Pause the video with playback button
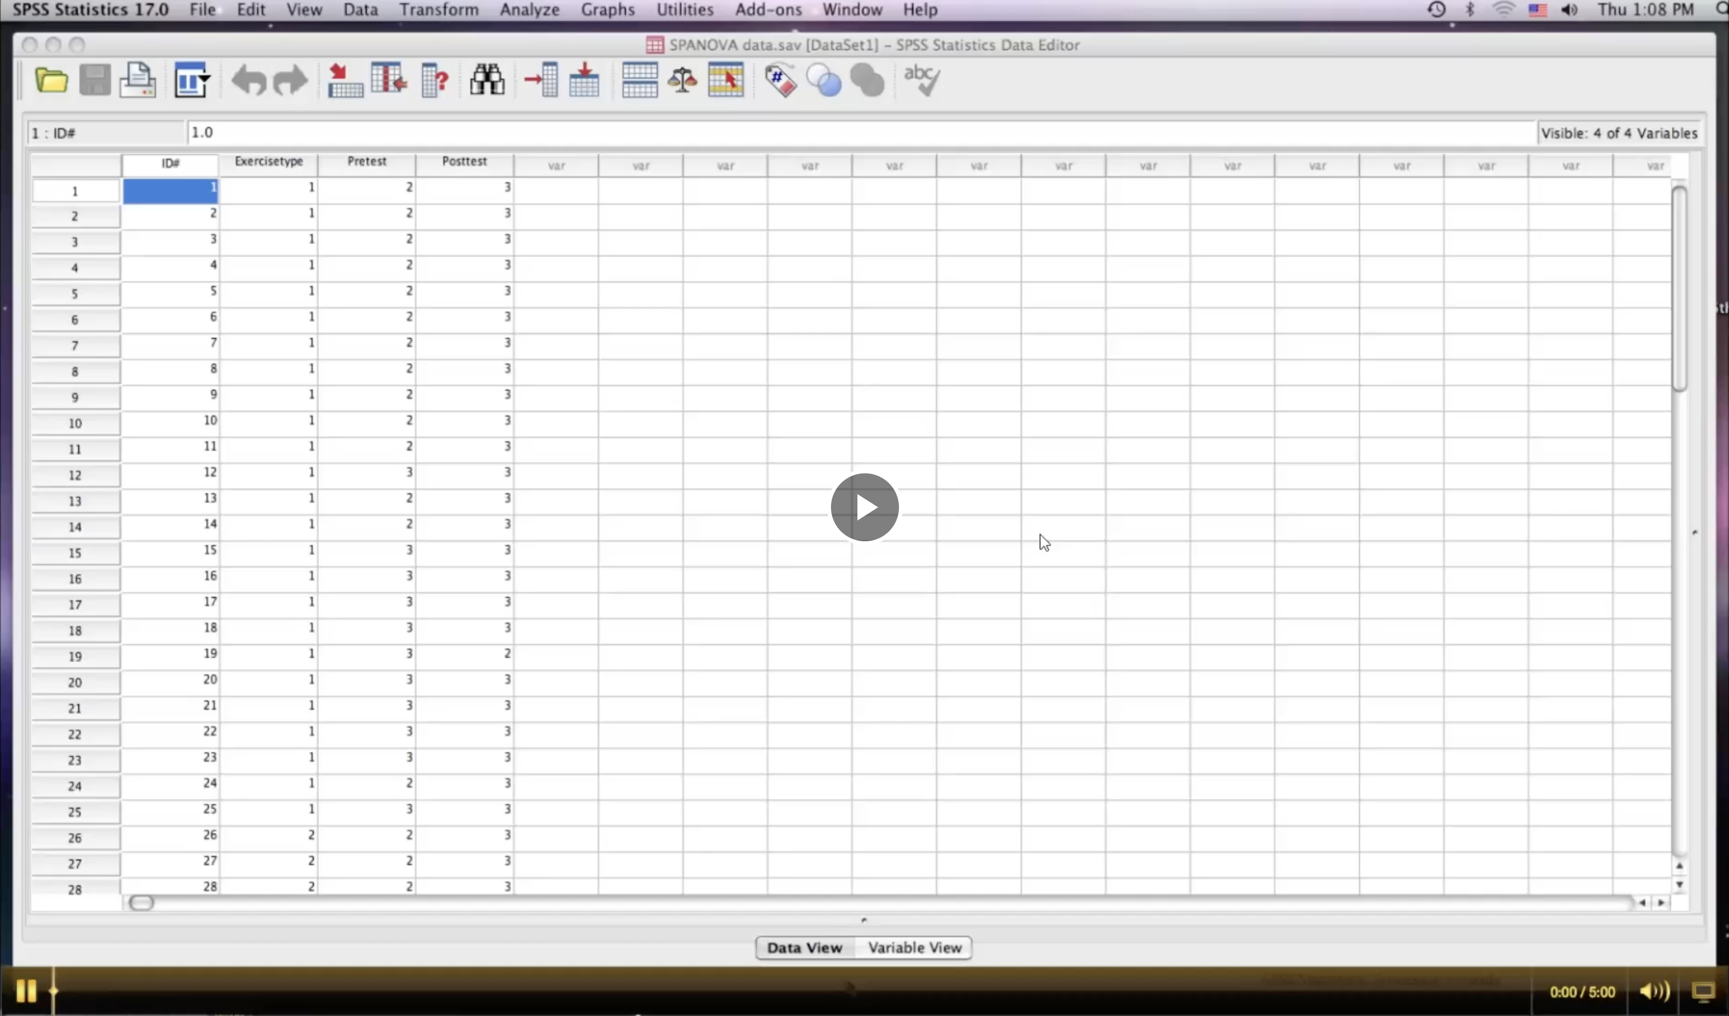 tap(25, 991)
